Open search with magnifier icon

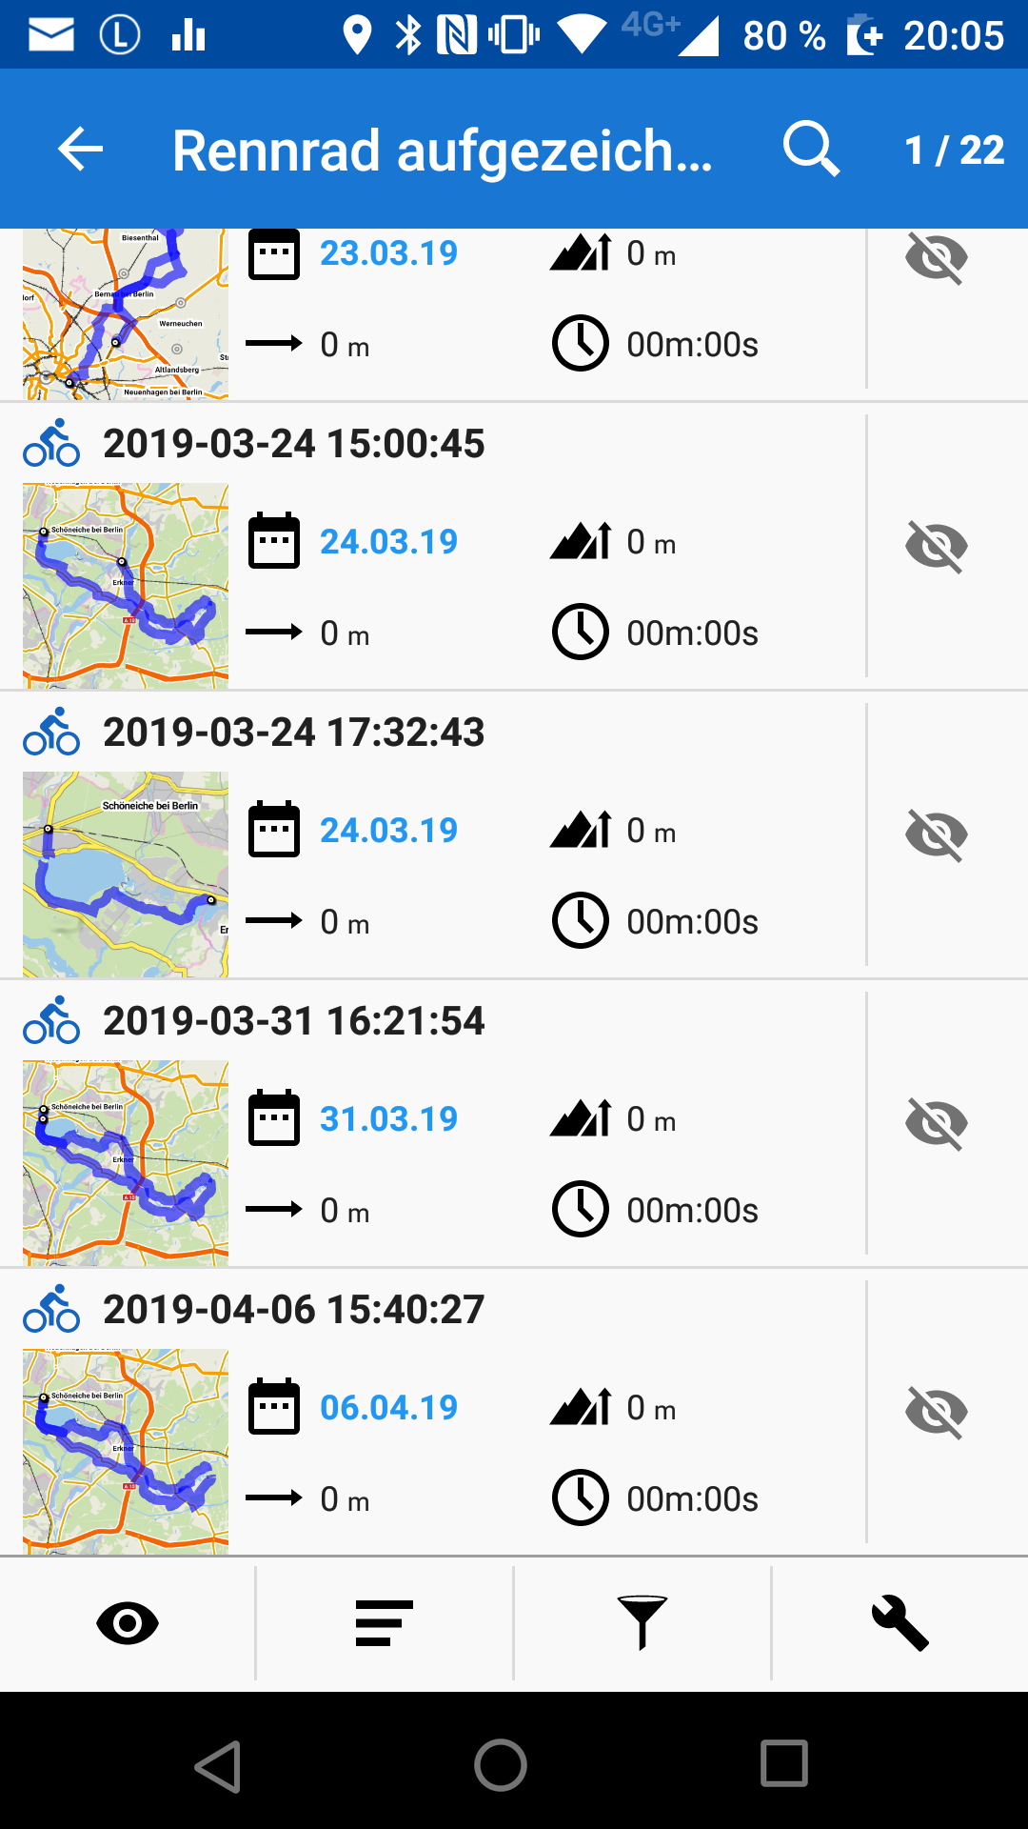point(811,150)
